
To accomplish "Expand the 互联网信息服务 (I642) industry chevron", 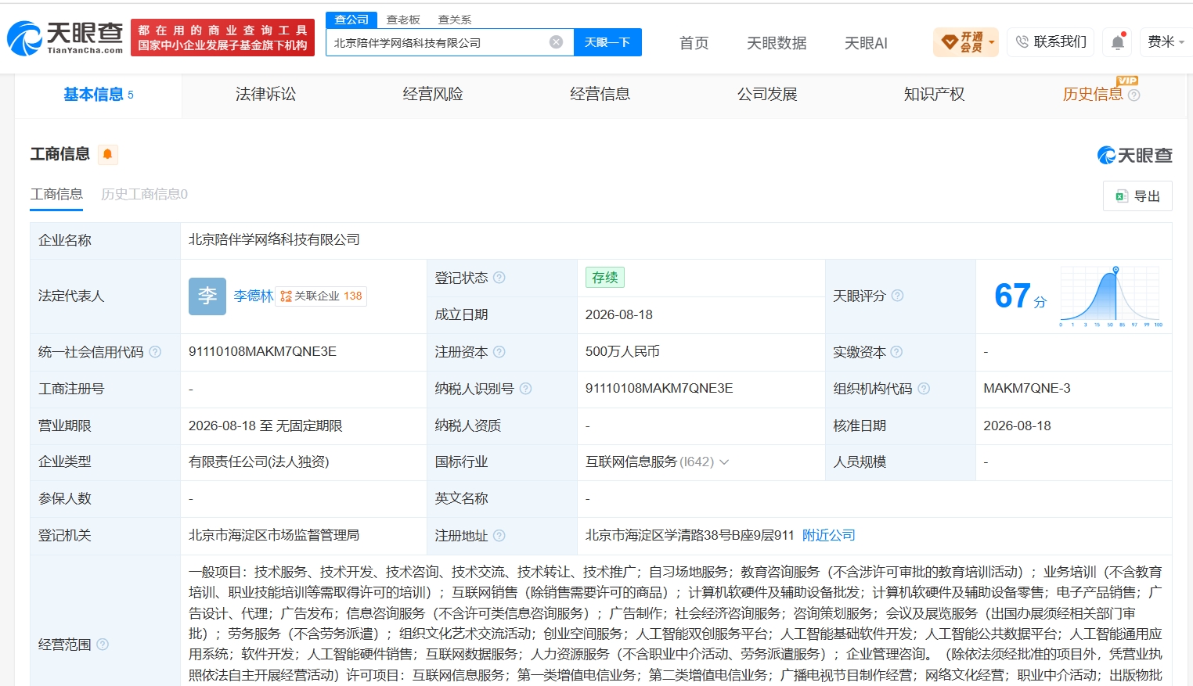I will 724,462.
